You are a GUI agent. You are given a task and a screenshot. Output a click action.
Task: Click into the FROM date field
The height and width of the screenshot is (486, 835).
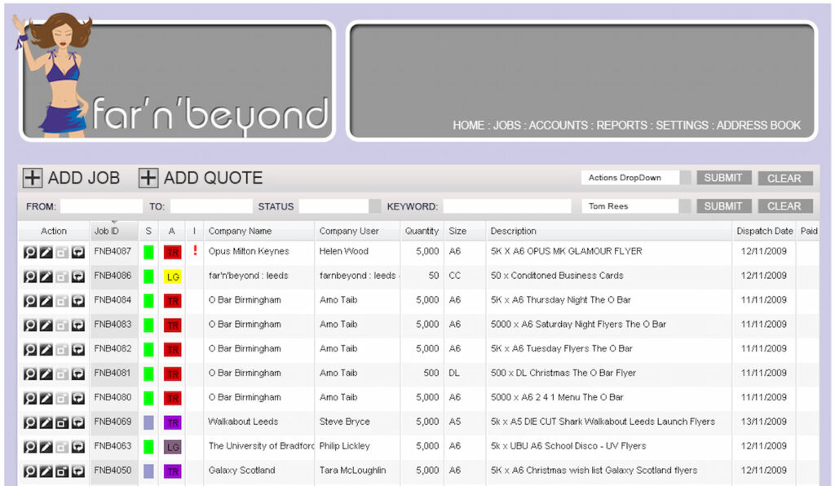101,206
